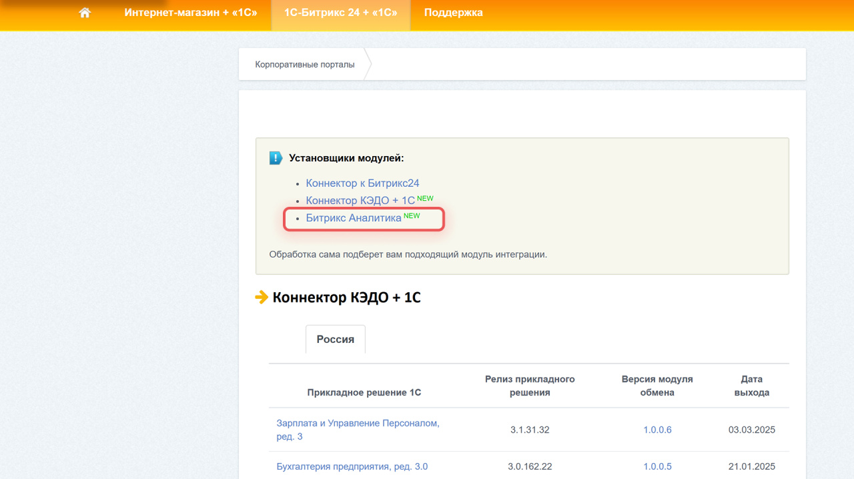Click Версия модуля обмена column header
Screen dimensions: 854x479
coord(657,386)
